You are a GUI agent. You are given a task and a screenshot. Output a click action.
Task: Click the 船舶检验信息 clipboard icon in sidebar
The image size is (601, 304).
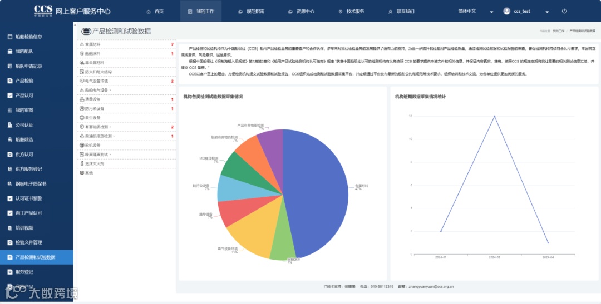coord(11,37)
